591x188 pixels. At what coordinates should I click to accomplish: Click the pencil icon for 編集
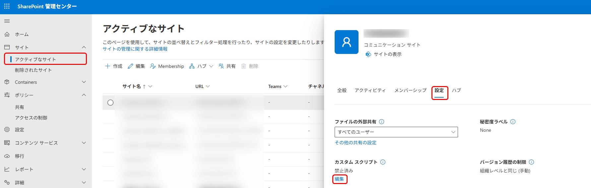(x=130, y=66)
